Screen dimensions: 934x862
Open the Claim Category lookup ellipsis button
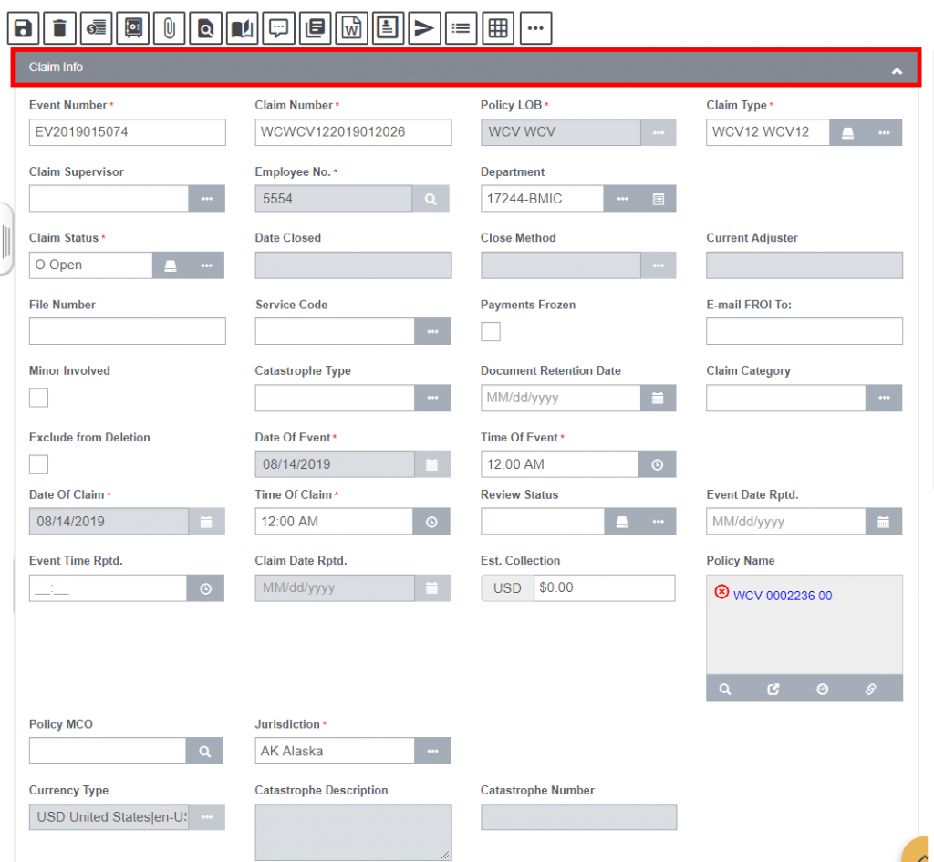click(x=884, y=398)
